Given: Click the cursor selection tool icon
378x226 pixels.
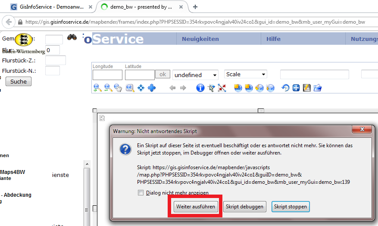Looking at the screenshot, I should coord(211,88).
